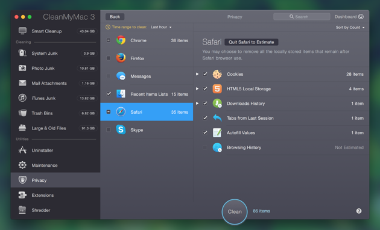Click the Skype icon
Viewport: 380px width, 230px height.
pyautogui.click(x=121, y=129)
